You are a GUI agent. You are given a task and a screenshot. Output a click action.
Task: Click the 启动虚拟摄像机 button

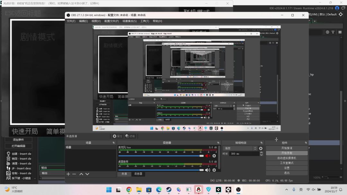[x=287, y=158]
